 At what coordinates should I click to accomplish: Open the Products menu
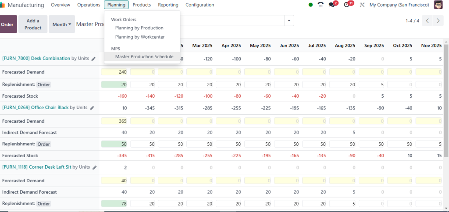(x=142, y=5)
